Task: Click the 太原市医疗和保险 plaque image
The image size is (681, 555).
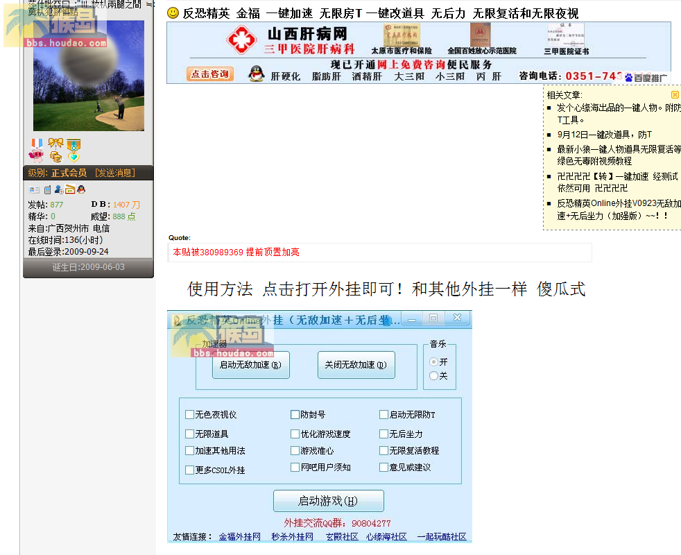Action: (402, 34)
